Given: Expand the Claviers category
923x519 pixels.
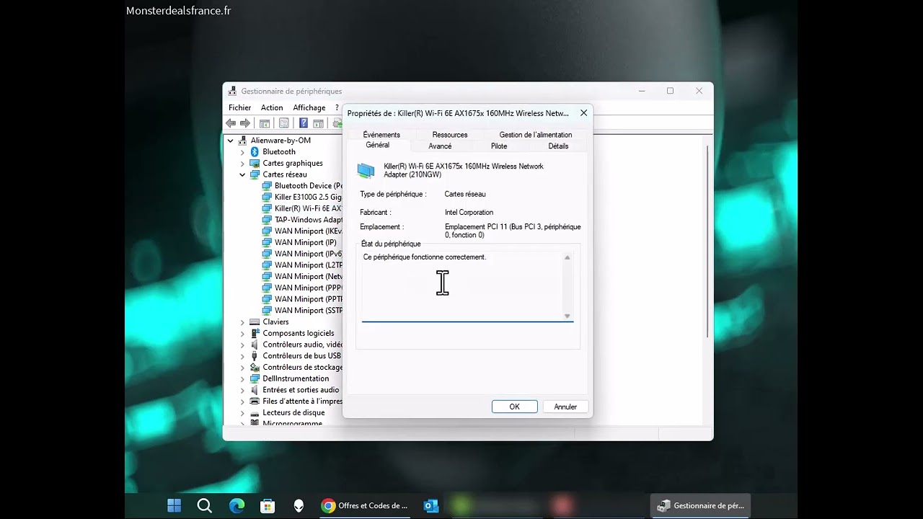Looking at the screenshot, I should click(x=242, y=322).
